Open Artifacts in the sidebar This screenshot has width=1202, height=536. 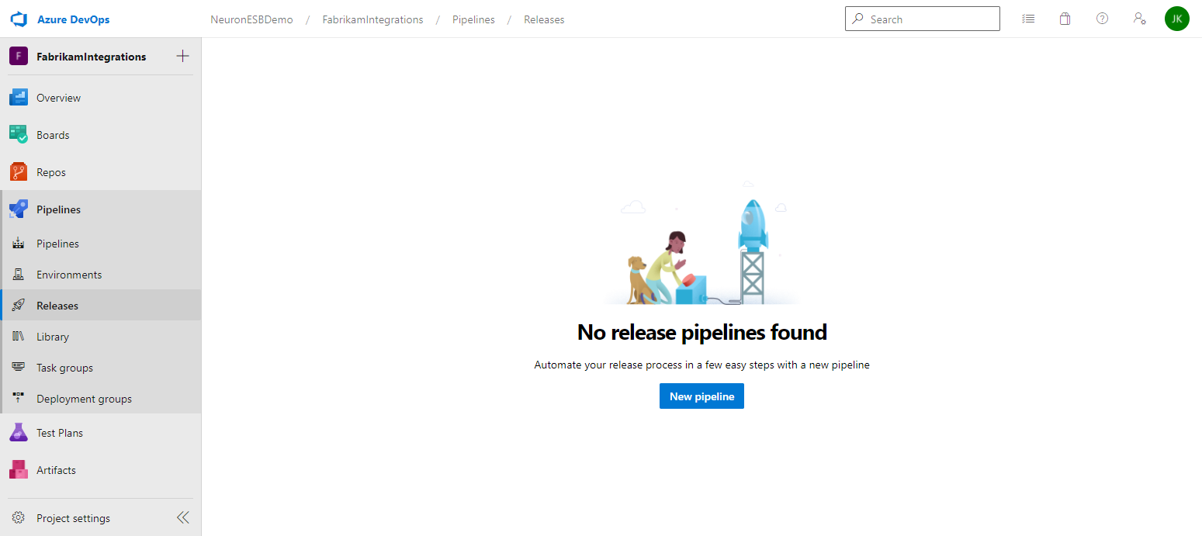[x=101, y=470]
